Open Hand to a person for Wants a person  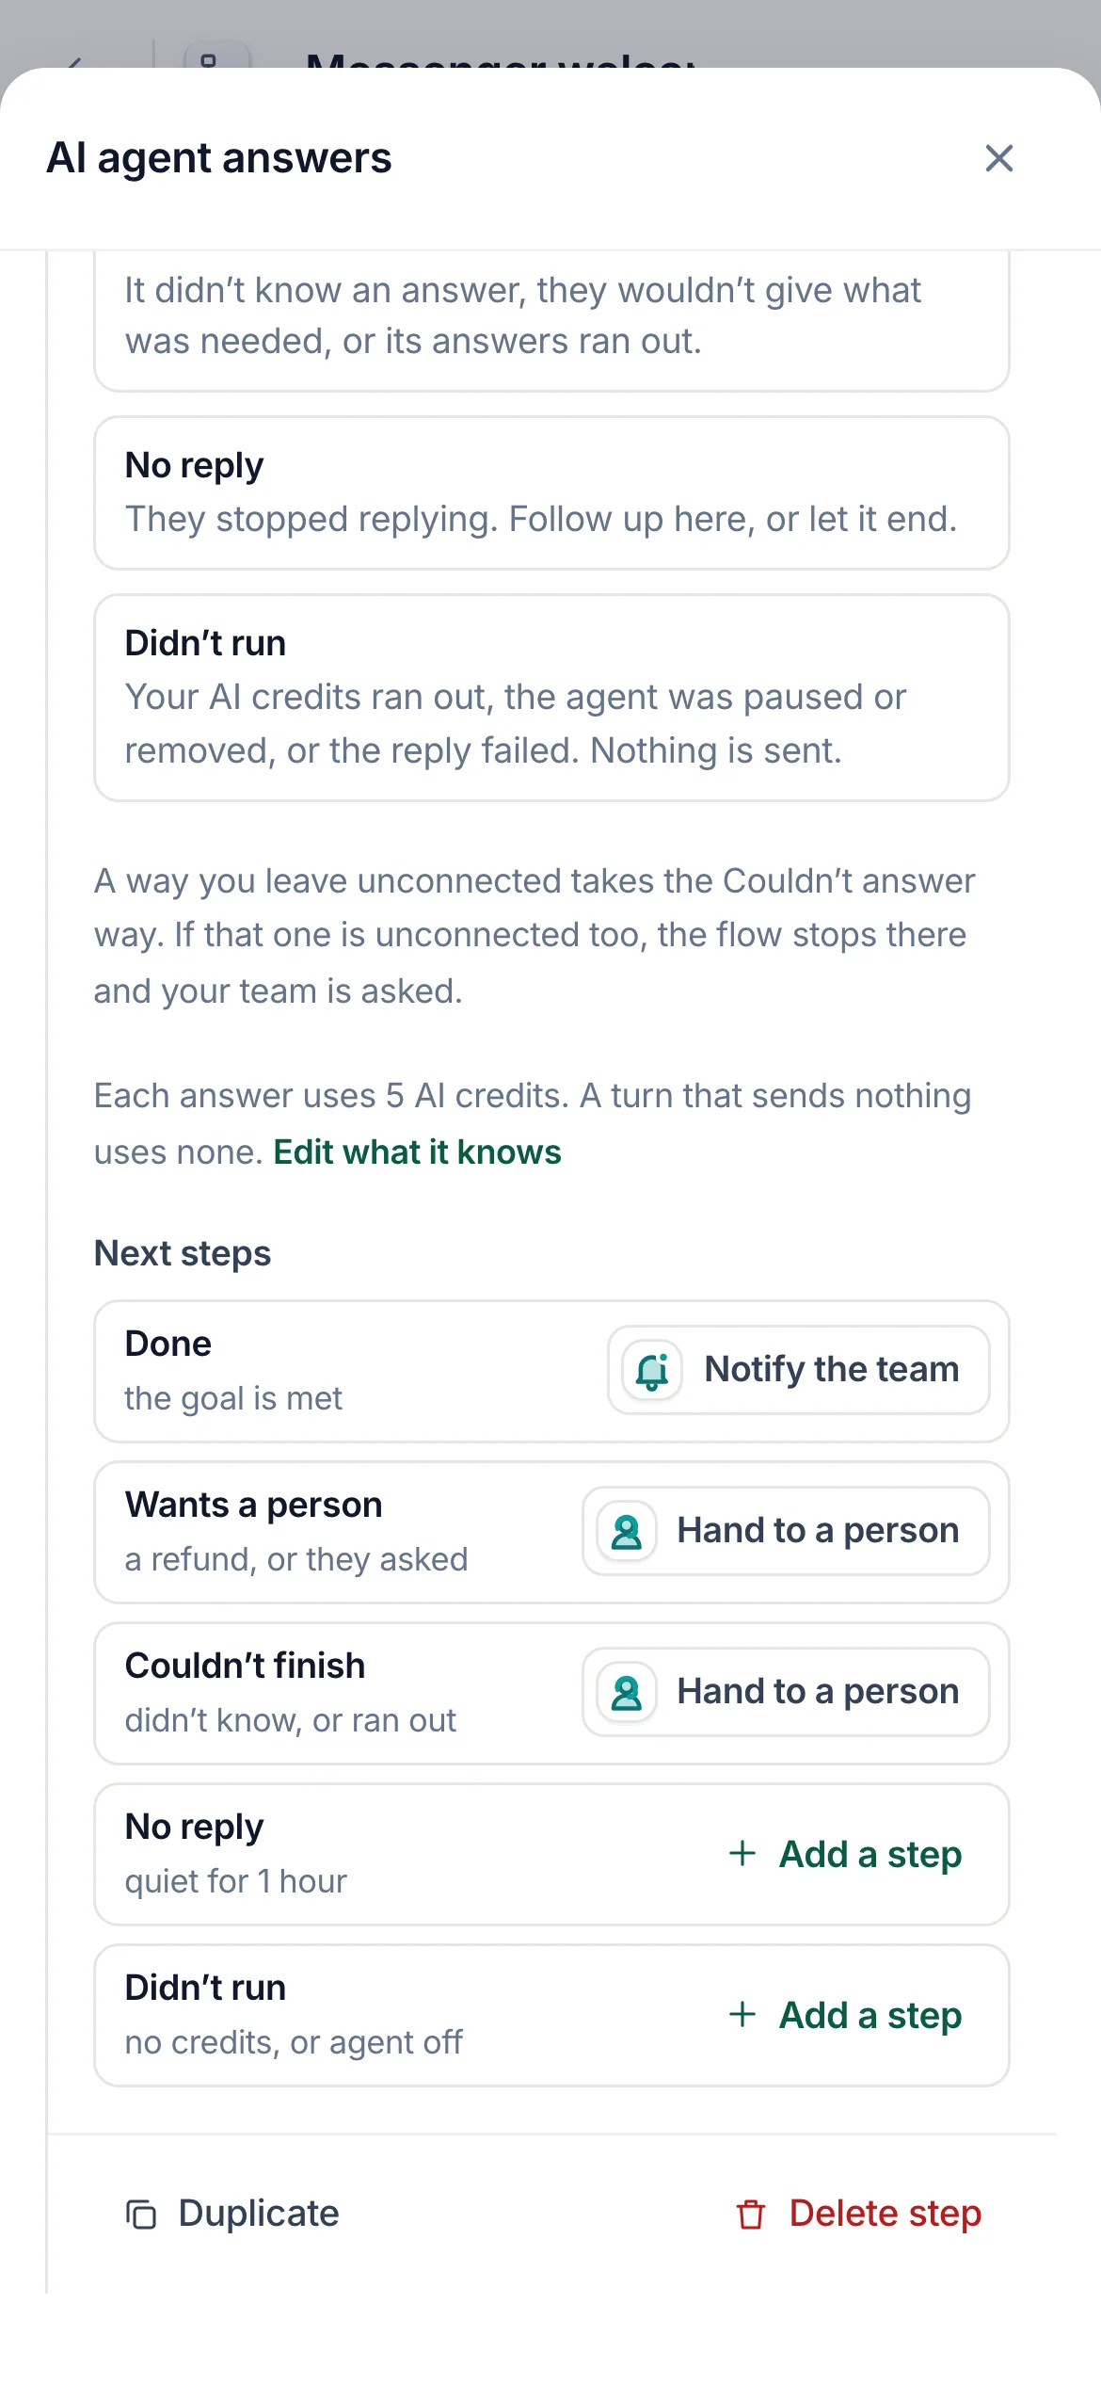click(786, 1531)
